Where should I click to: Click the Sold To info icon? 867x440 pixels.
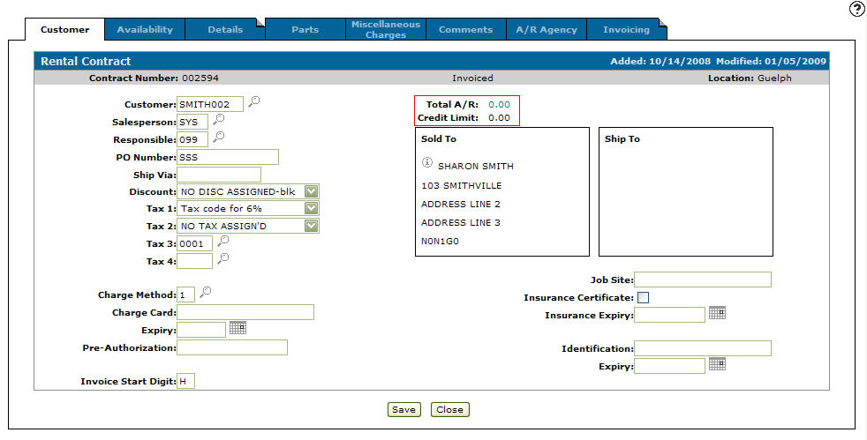point(427,163)
